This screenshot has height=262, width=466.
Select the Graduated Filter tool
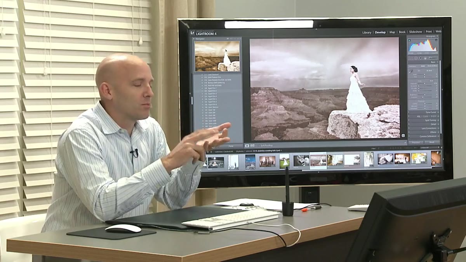426,58
